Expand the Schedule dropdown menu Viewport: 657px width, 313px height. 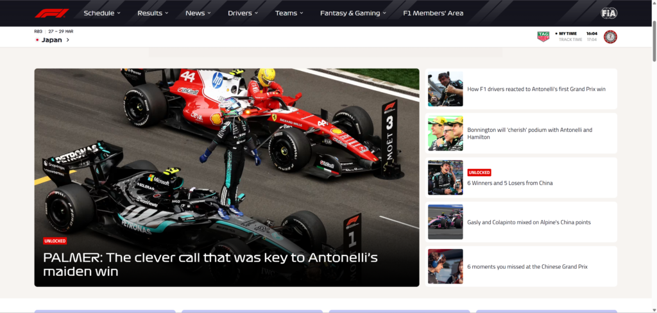pyautogui.click(x=102, y=13)
